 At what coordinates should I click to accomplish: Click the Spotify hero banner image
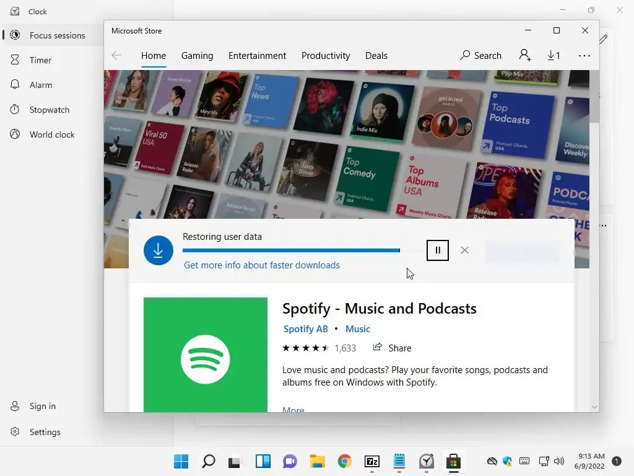(347, 144)
